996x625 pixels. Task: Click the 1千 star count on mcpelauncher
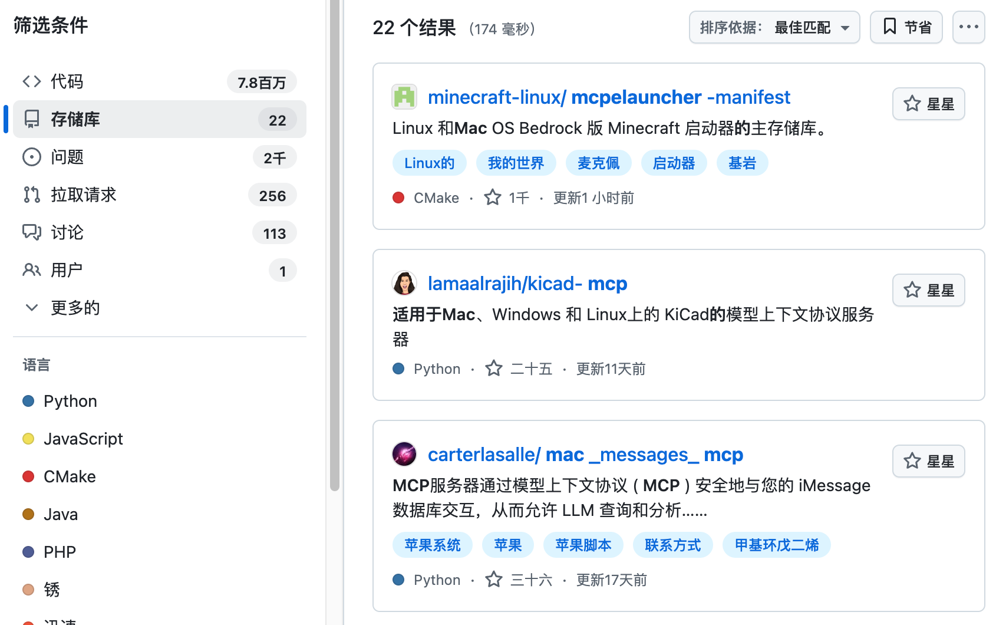507,198
